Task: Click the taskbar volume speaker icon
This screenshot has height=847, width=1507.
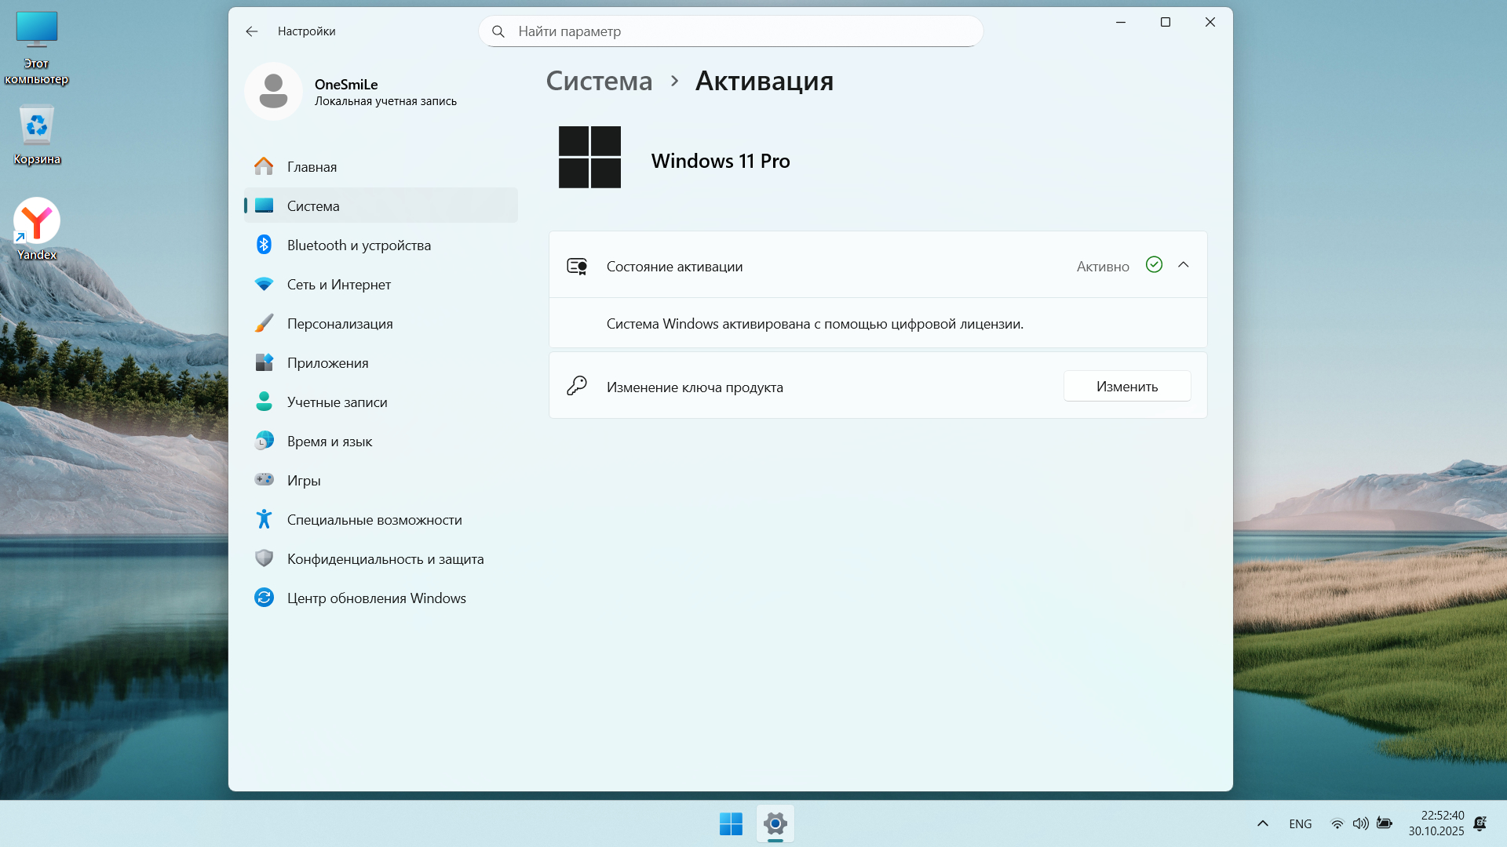Action: click(1360, 823)
